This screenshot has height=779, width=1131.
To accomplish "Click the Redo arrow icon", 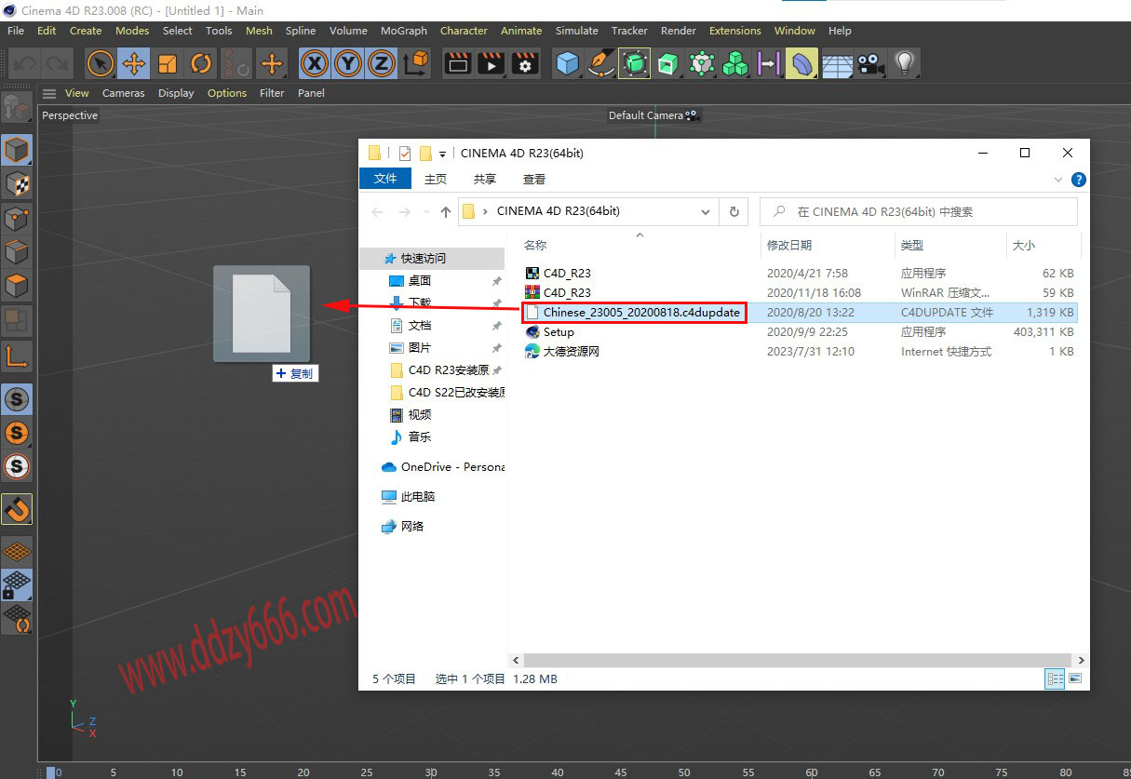I will [58, 63].
